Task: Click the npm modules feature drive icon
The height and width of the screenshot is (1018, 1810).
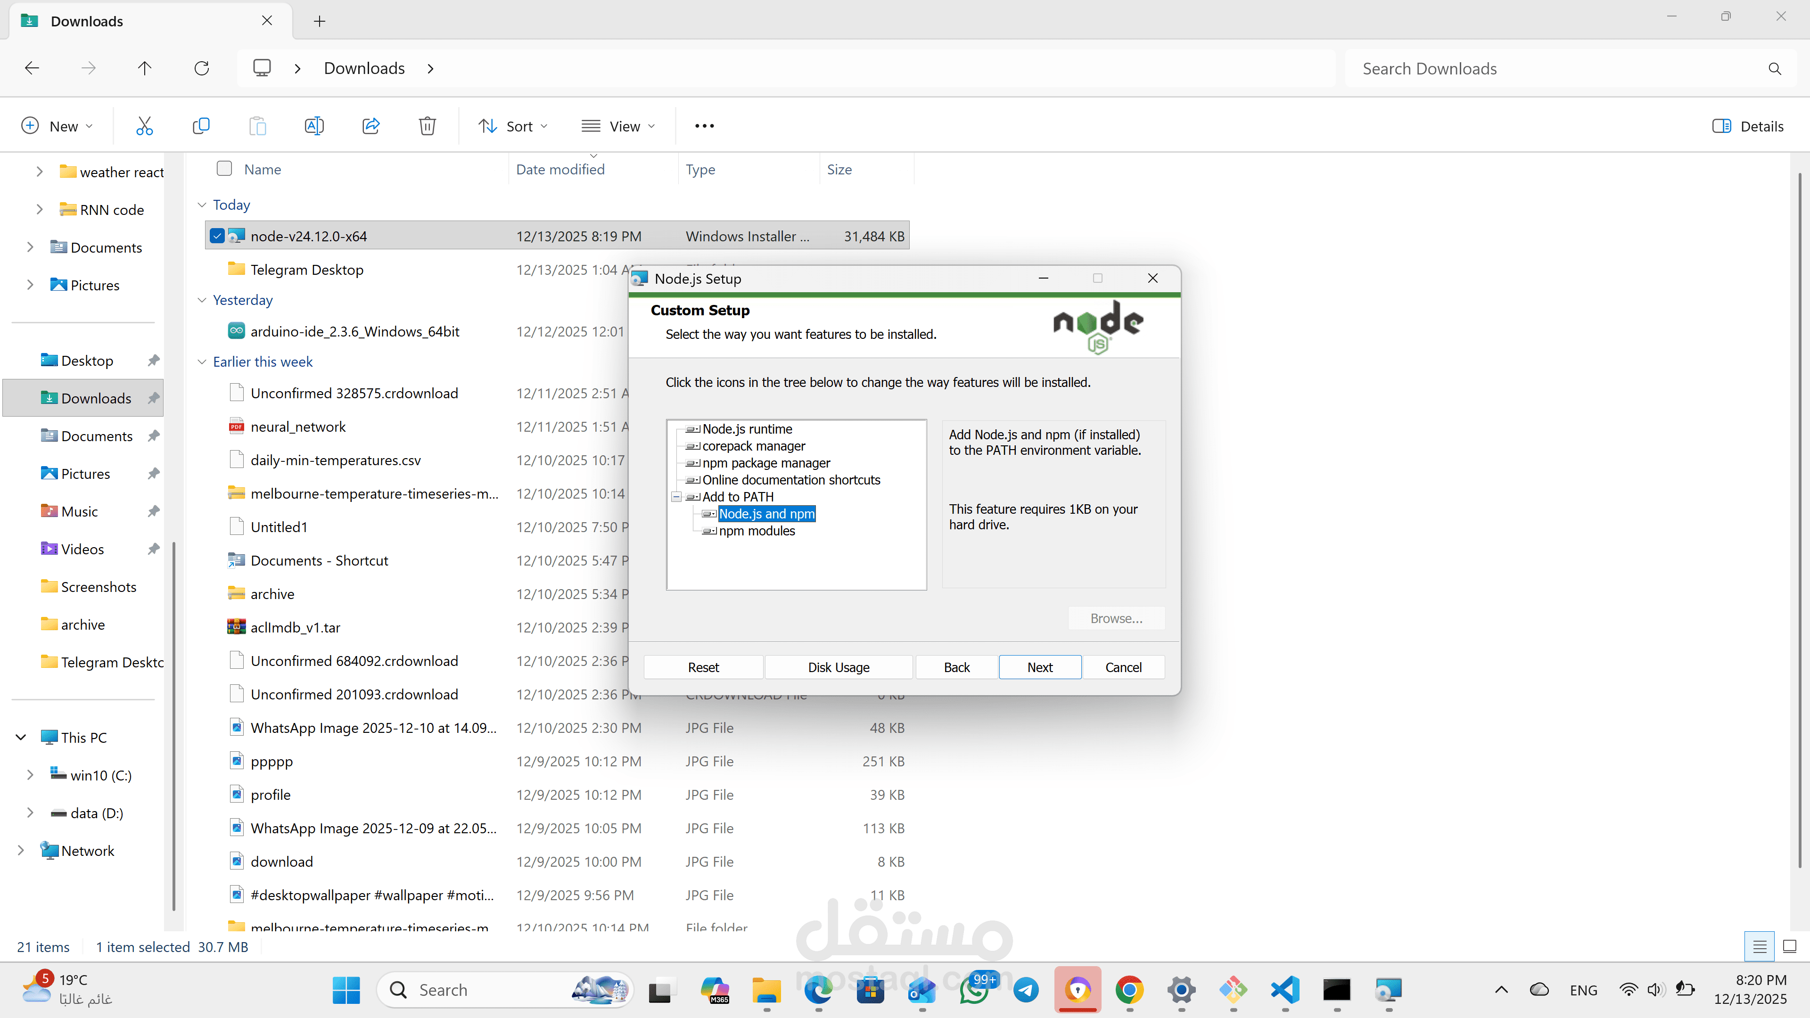Action: [x=709, y=531]
